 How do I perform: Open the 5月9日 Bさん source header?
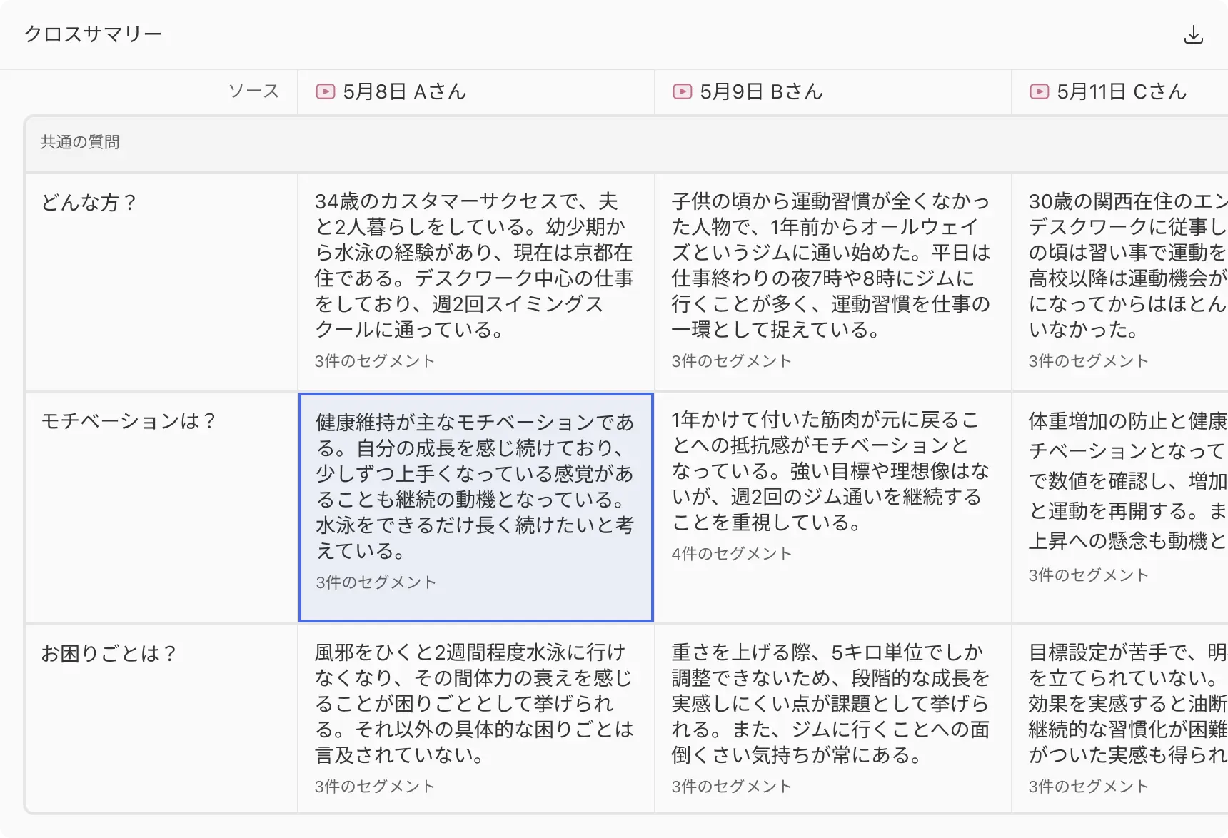pos(761,91)
